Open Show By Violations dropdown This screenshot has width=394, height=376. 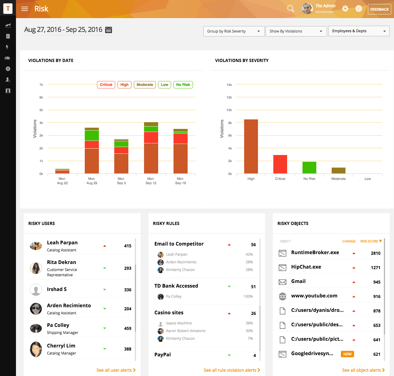[296, 31]
